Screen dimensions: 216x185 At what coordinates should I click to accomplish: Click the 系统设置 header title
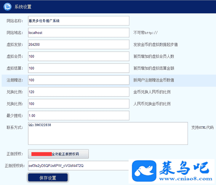click(23, 7)
